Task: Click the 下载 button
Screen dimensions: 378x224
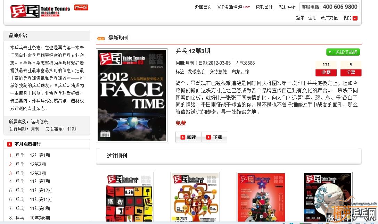Action: coord(214,137)
